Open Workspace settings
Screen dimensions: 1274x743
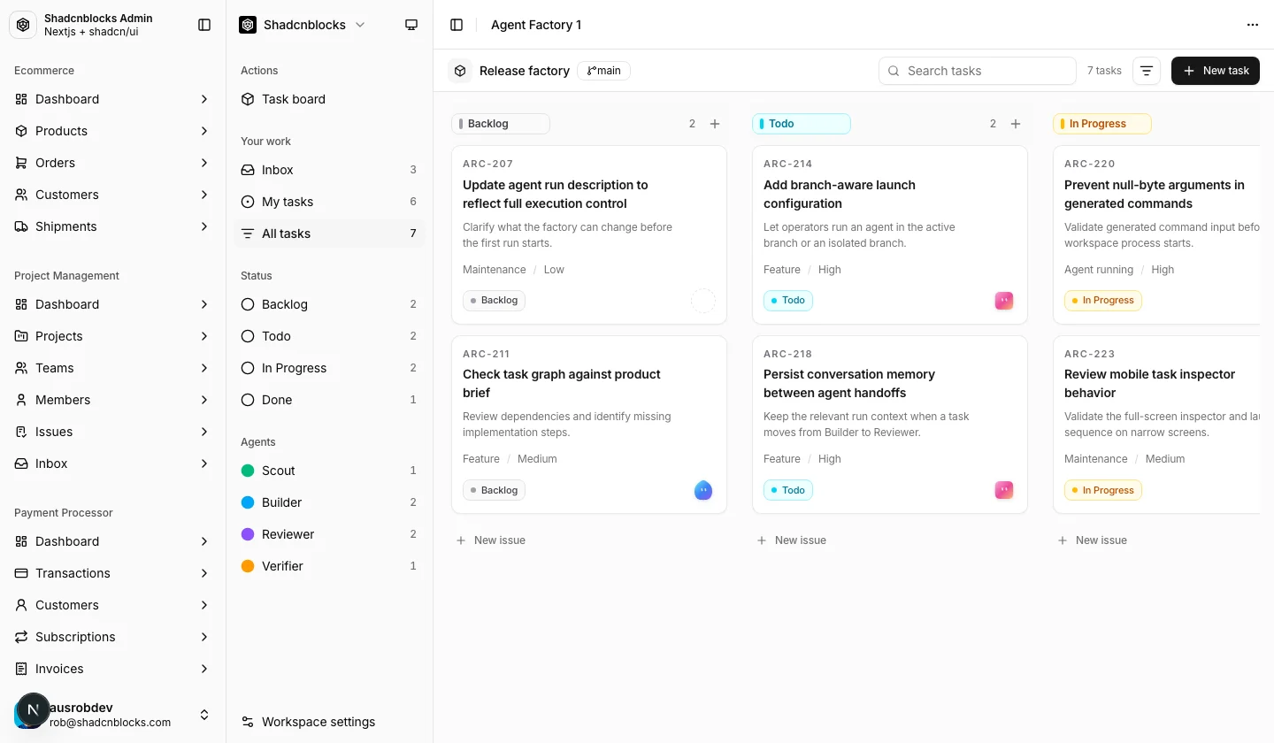click(329, 722)
